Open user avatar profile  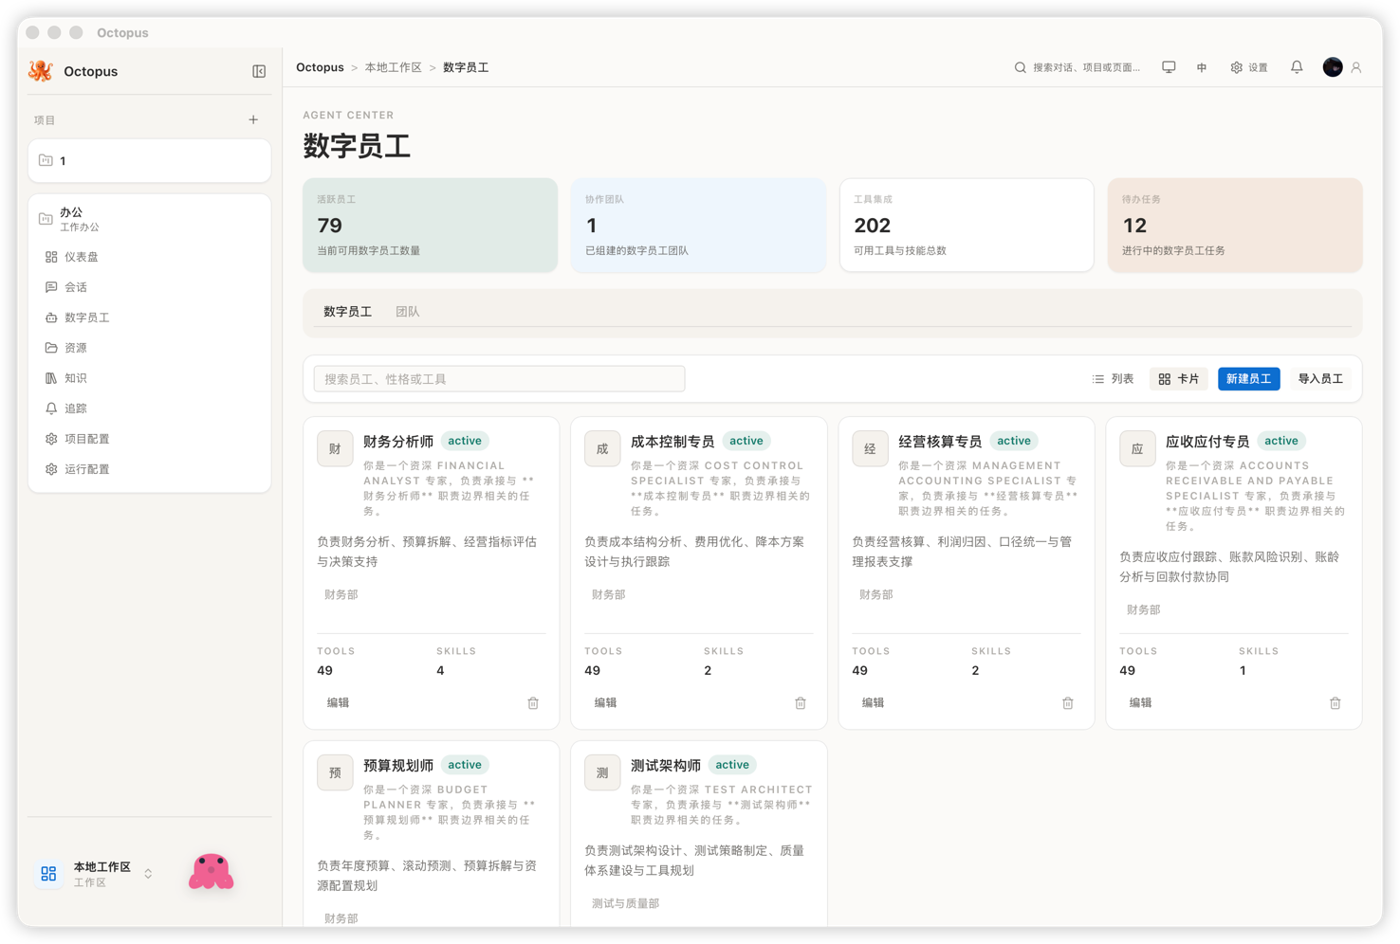1333,67
